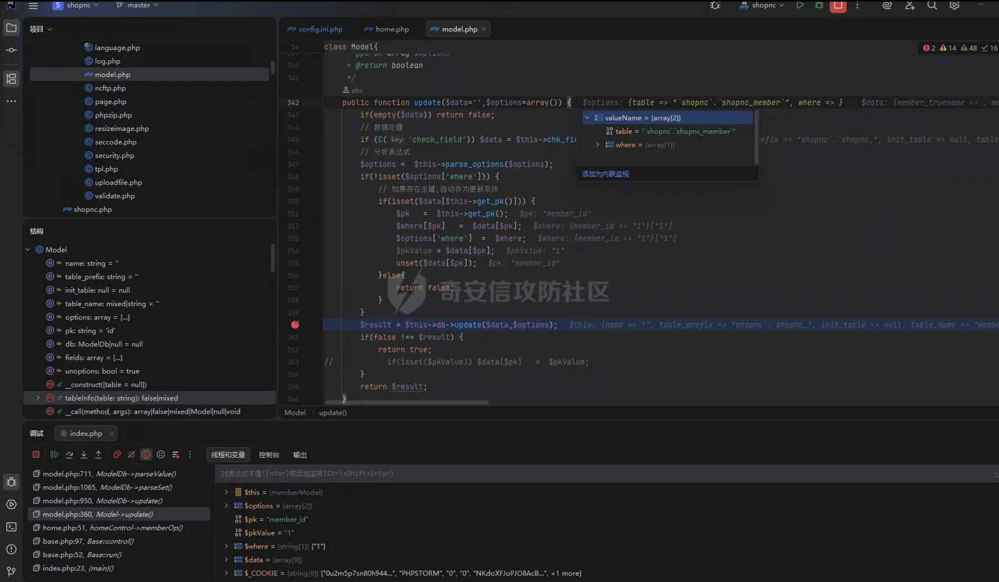Switch to the 控制台 console tab

point(269,455)
